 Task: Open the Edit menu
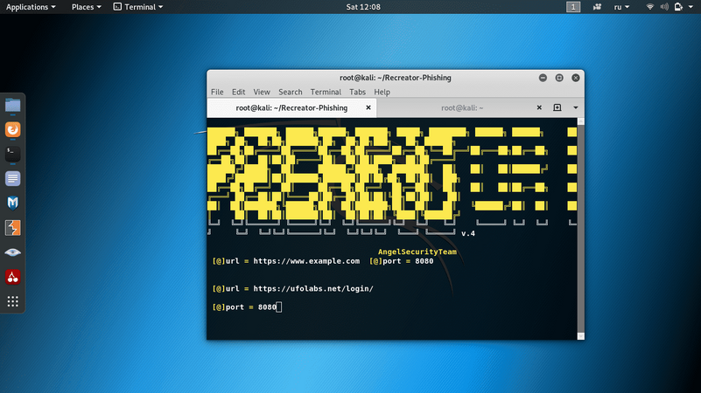click(x=238, y=92)
